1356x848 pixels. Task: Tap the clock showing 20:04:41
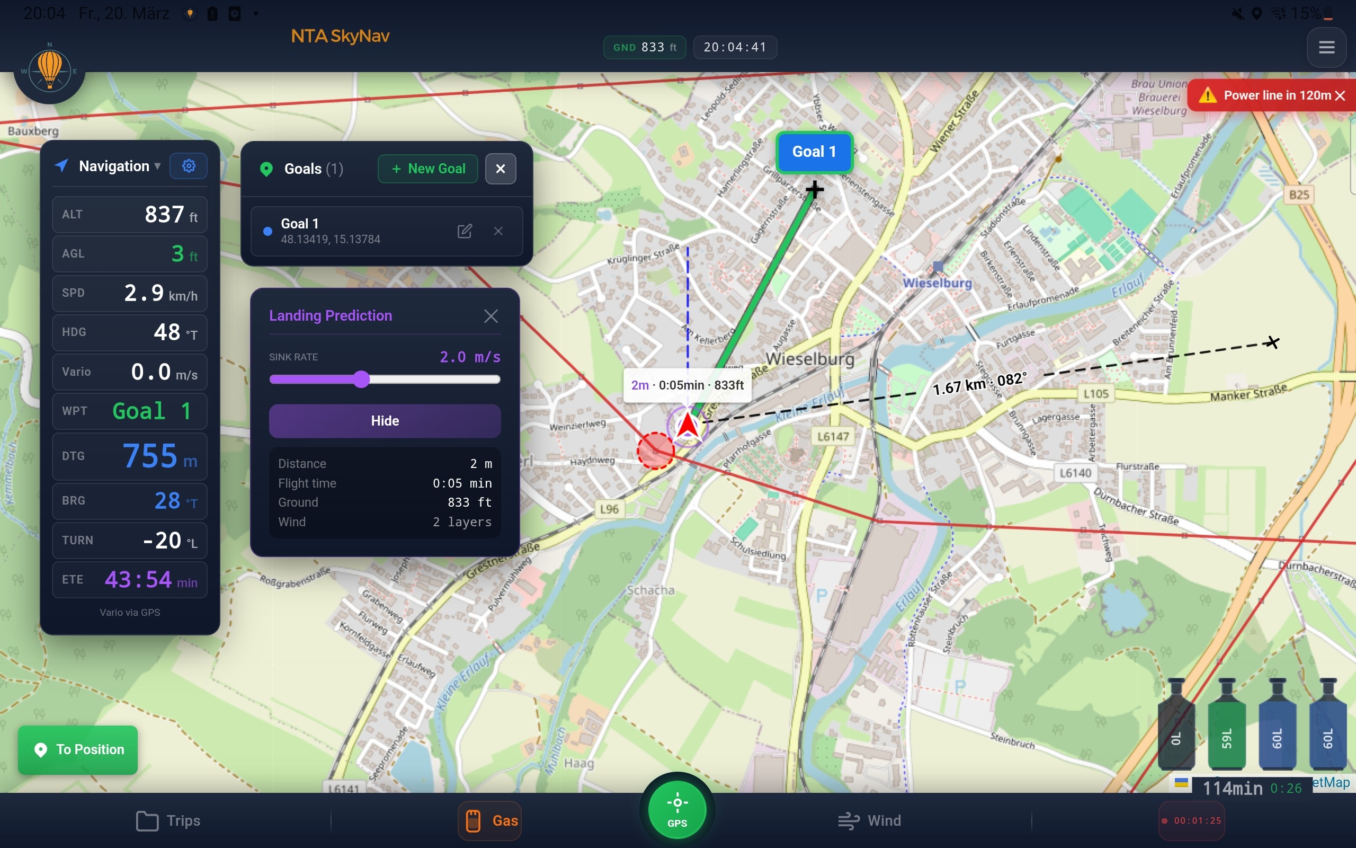click(735, 48)
